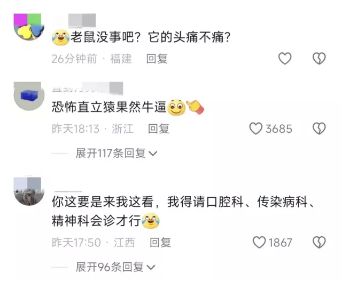Reply to the Jiangxi comment
342x281 pixels.
click(x=160, y=243)
